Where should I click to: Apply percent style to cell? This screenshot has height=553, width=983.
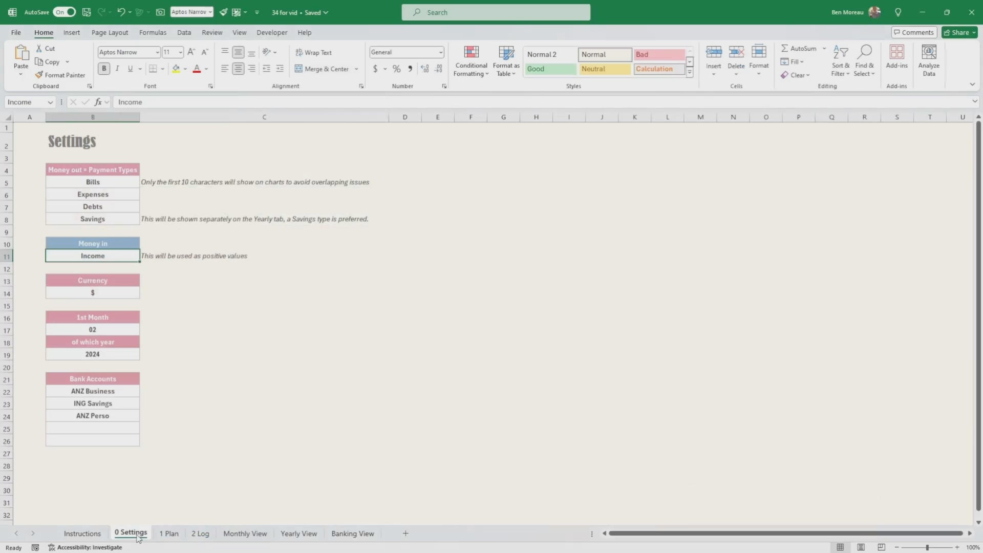coord(396,69)
